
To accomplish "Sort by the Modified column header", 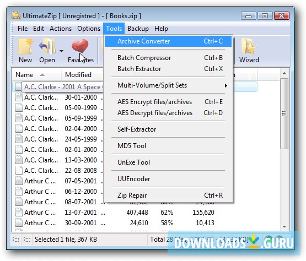I will [x=78, y=75].
